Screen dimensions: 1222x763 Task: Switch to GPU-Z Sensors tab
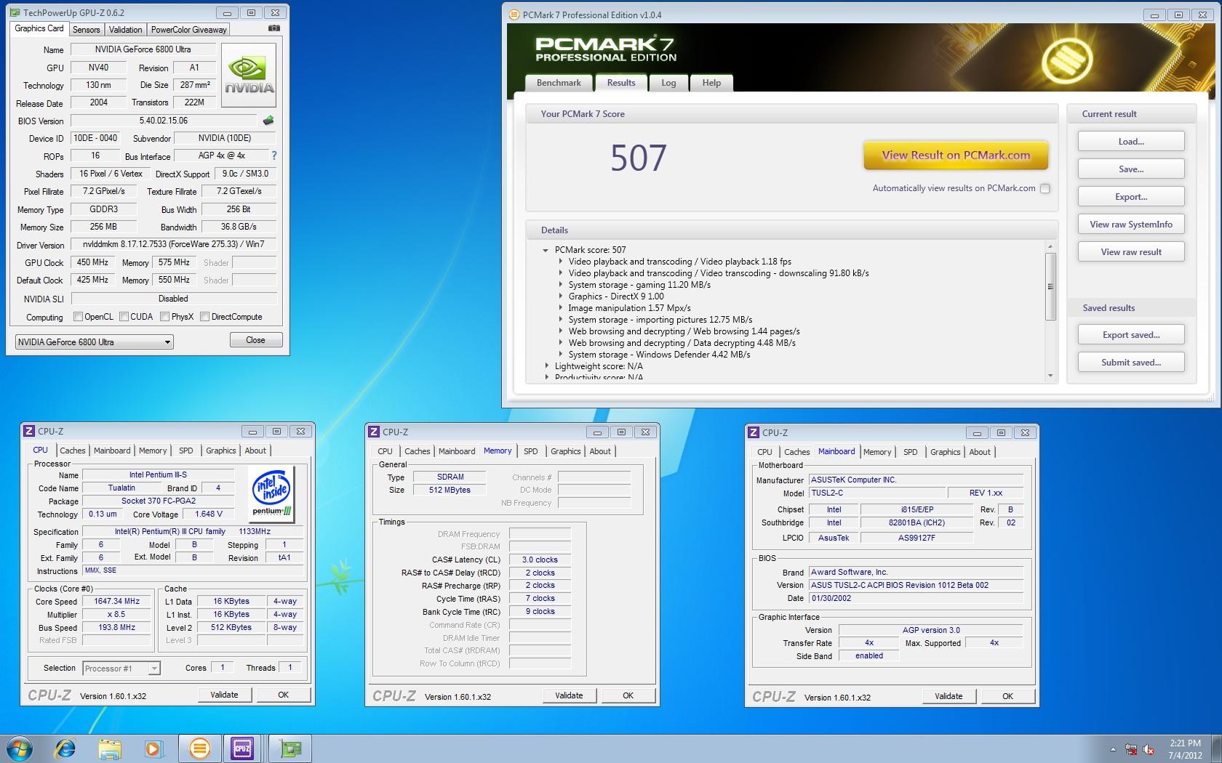[x=86, y=30]
